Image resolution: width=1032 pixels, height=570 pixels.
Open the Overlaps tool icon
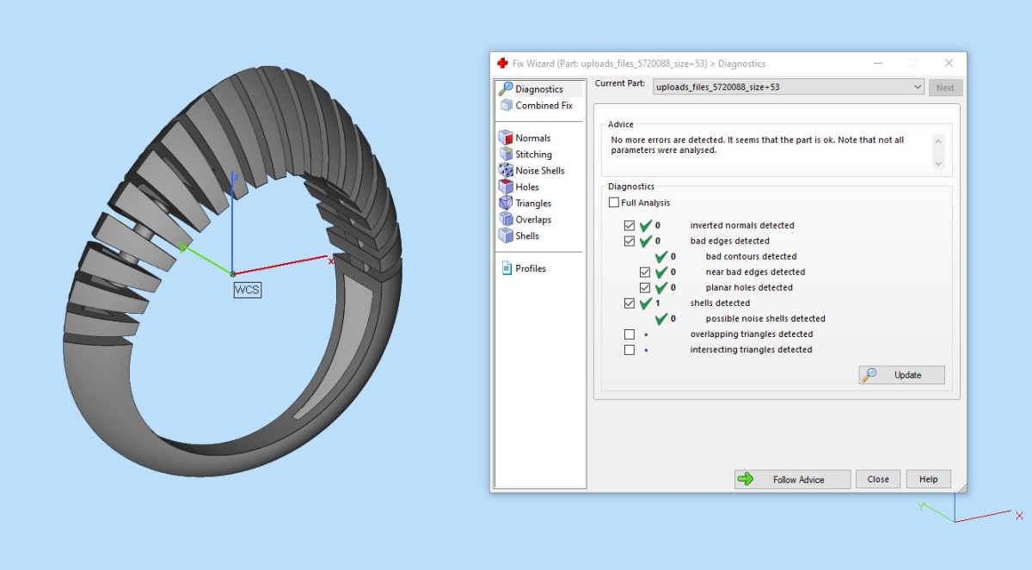click(506, 219)
